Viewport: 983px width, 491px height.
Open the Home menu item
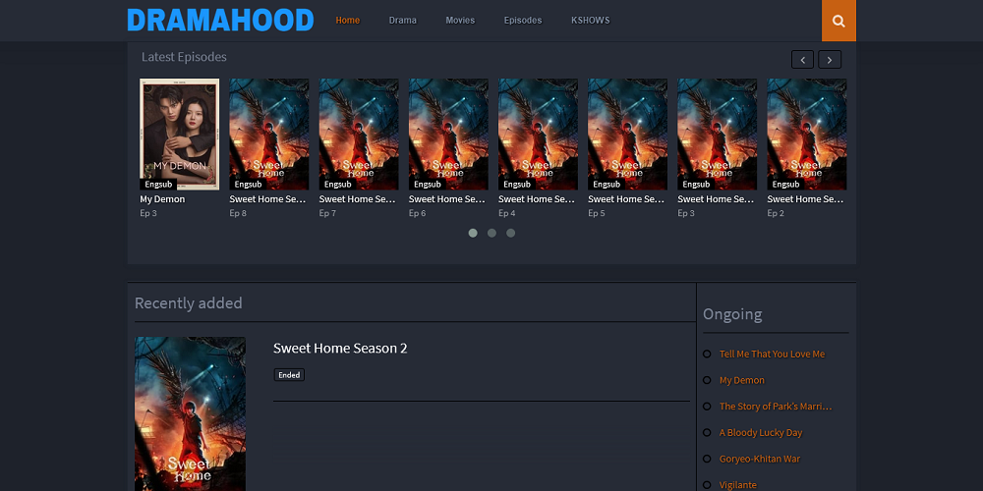[347, 20]
